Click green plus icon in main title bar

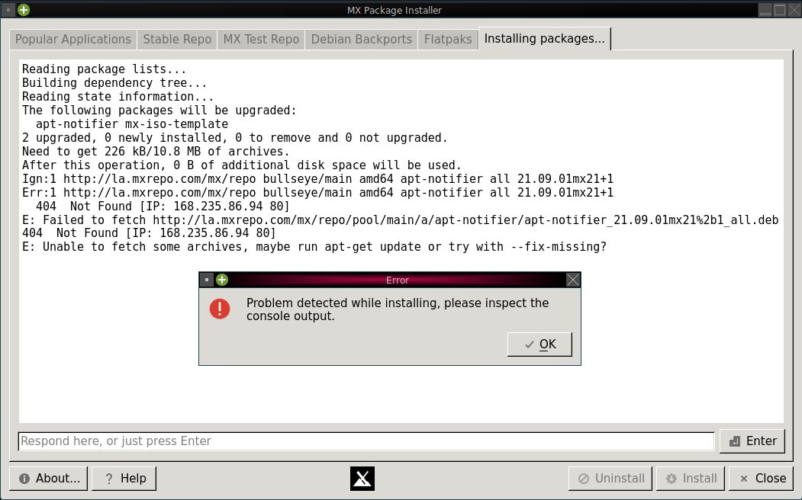(24, 10)
